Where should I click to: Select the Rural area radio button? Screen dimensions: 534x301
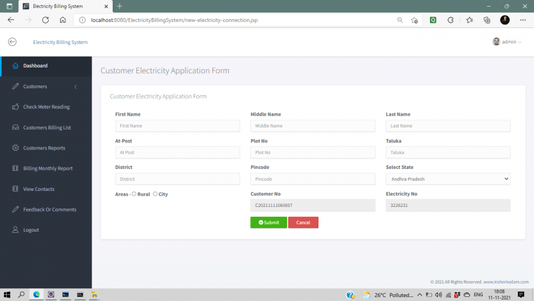134,194
